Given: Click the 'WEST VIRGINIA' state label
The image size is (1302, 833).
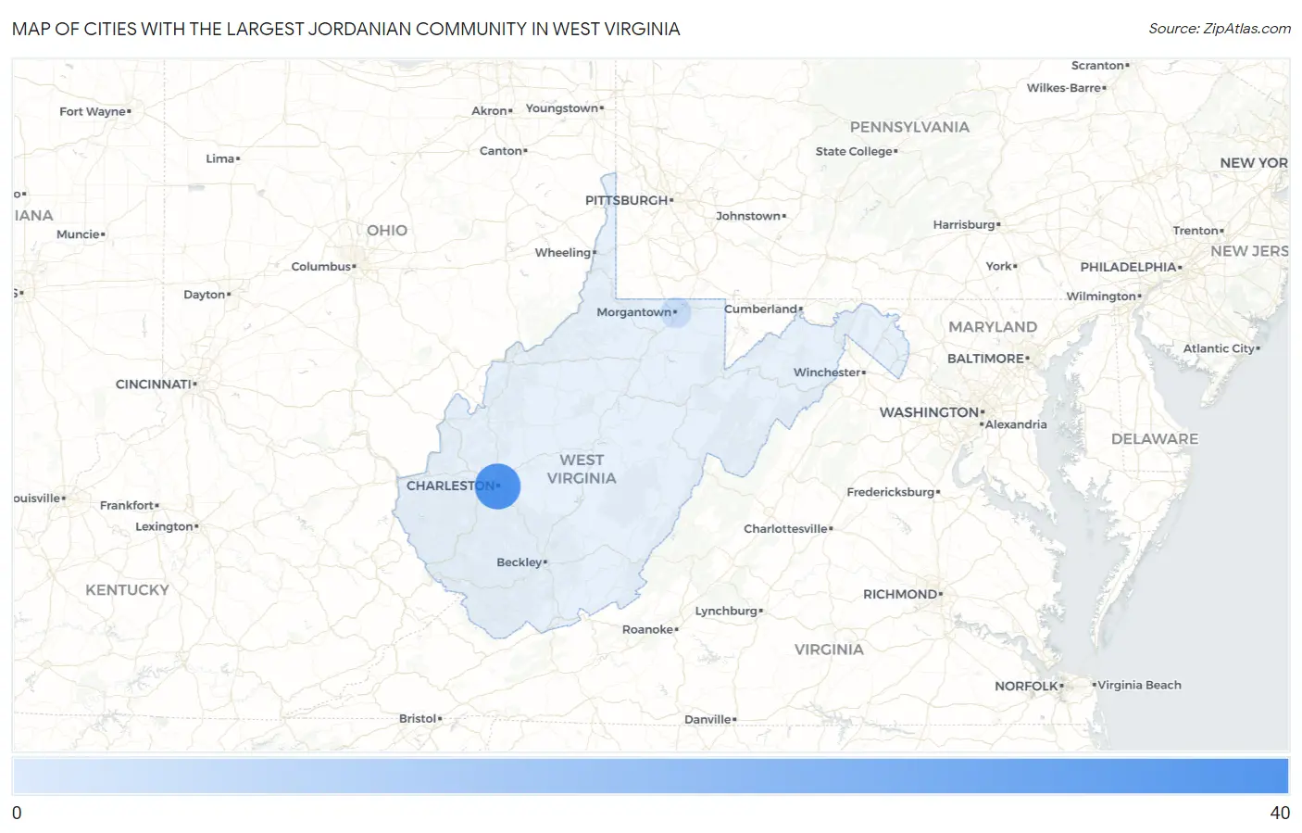Looking at the screenshot, I should click(582, 469).
